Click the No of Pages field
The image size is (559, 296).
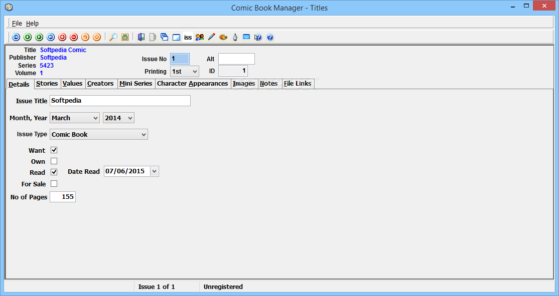pyautogui.click(x=63, y=197)
